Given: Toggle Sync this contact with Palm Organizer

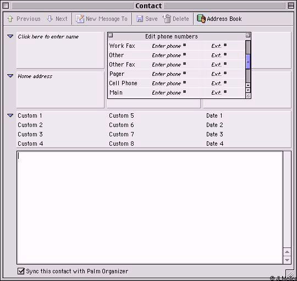Looking at the screenshot, I should pos(21,271).
